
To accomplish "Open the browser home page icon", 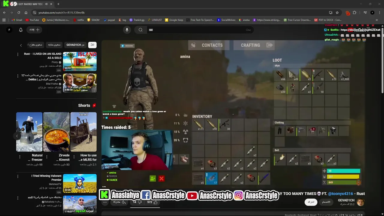I will coord(26,13).
